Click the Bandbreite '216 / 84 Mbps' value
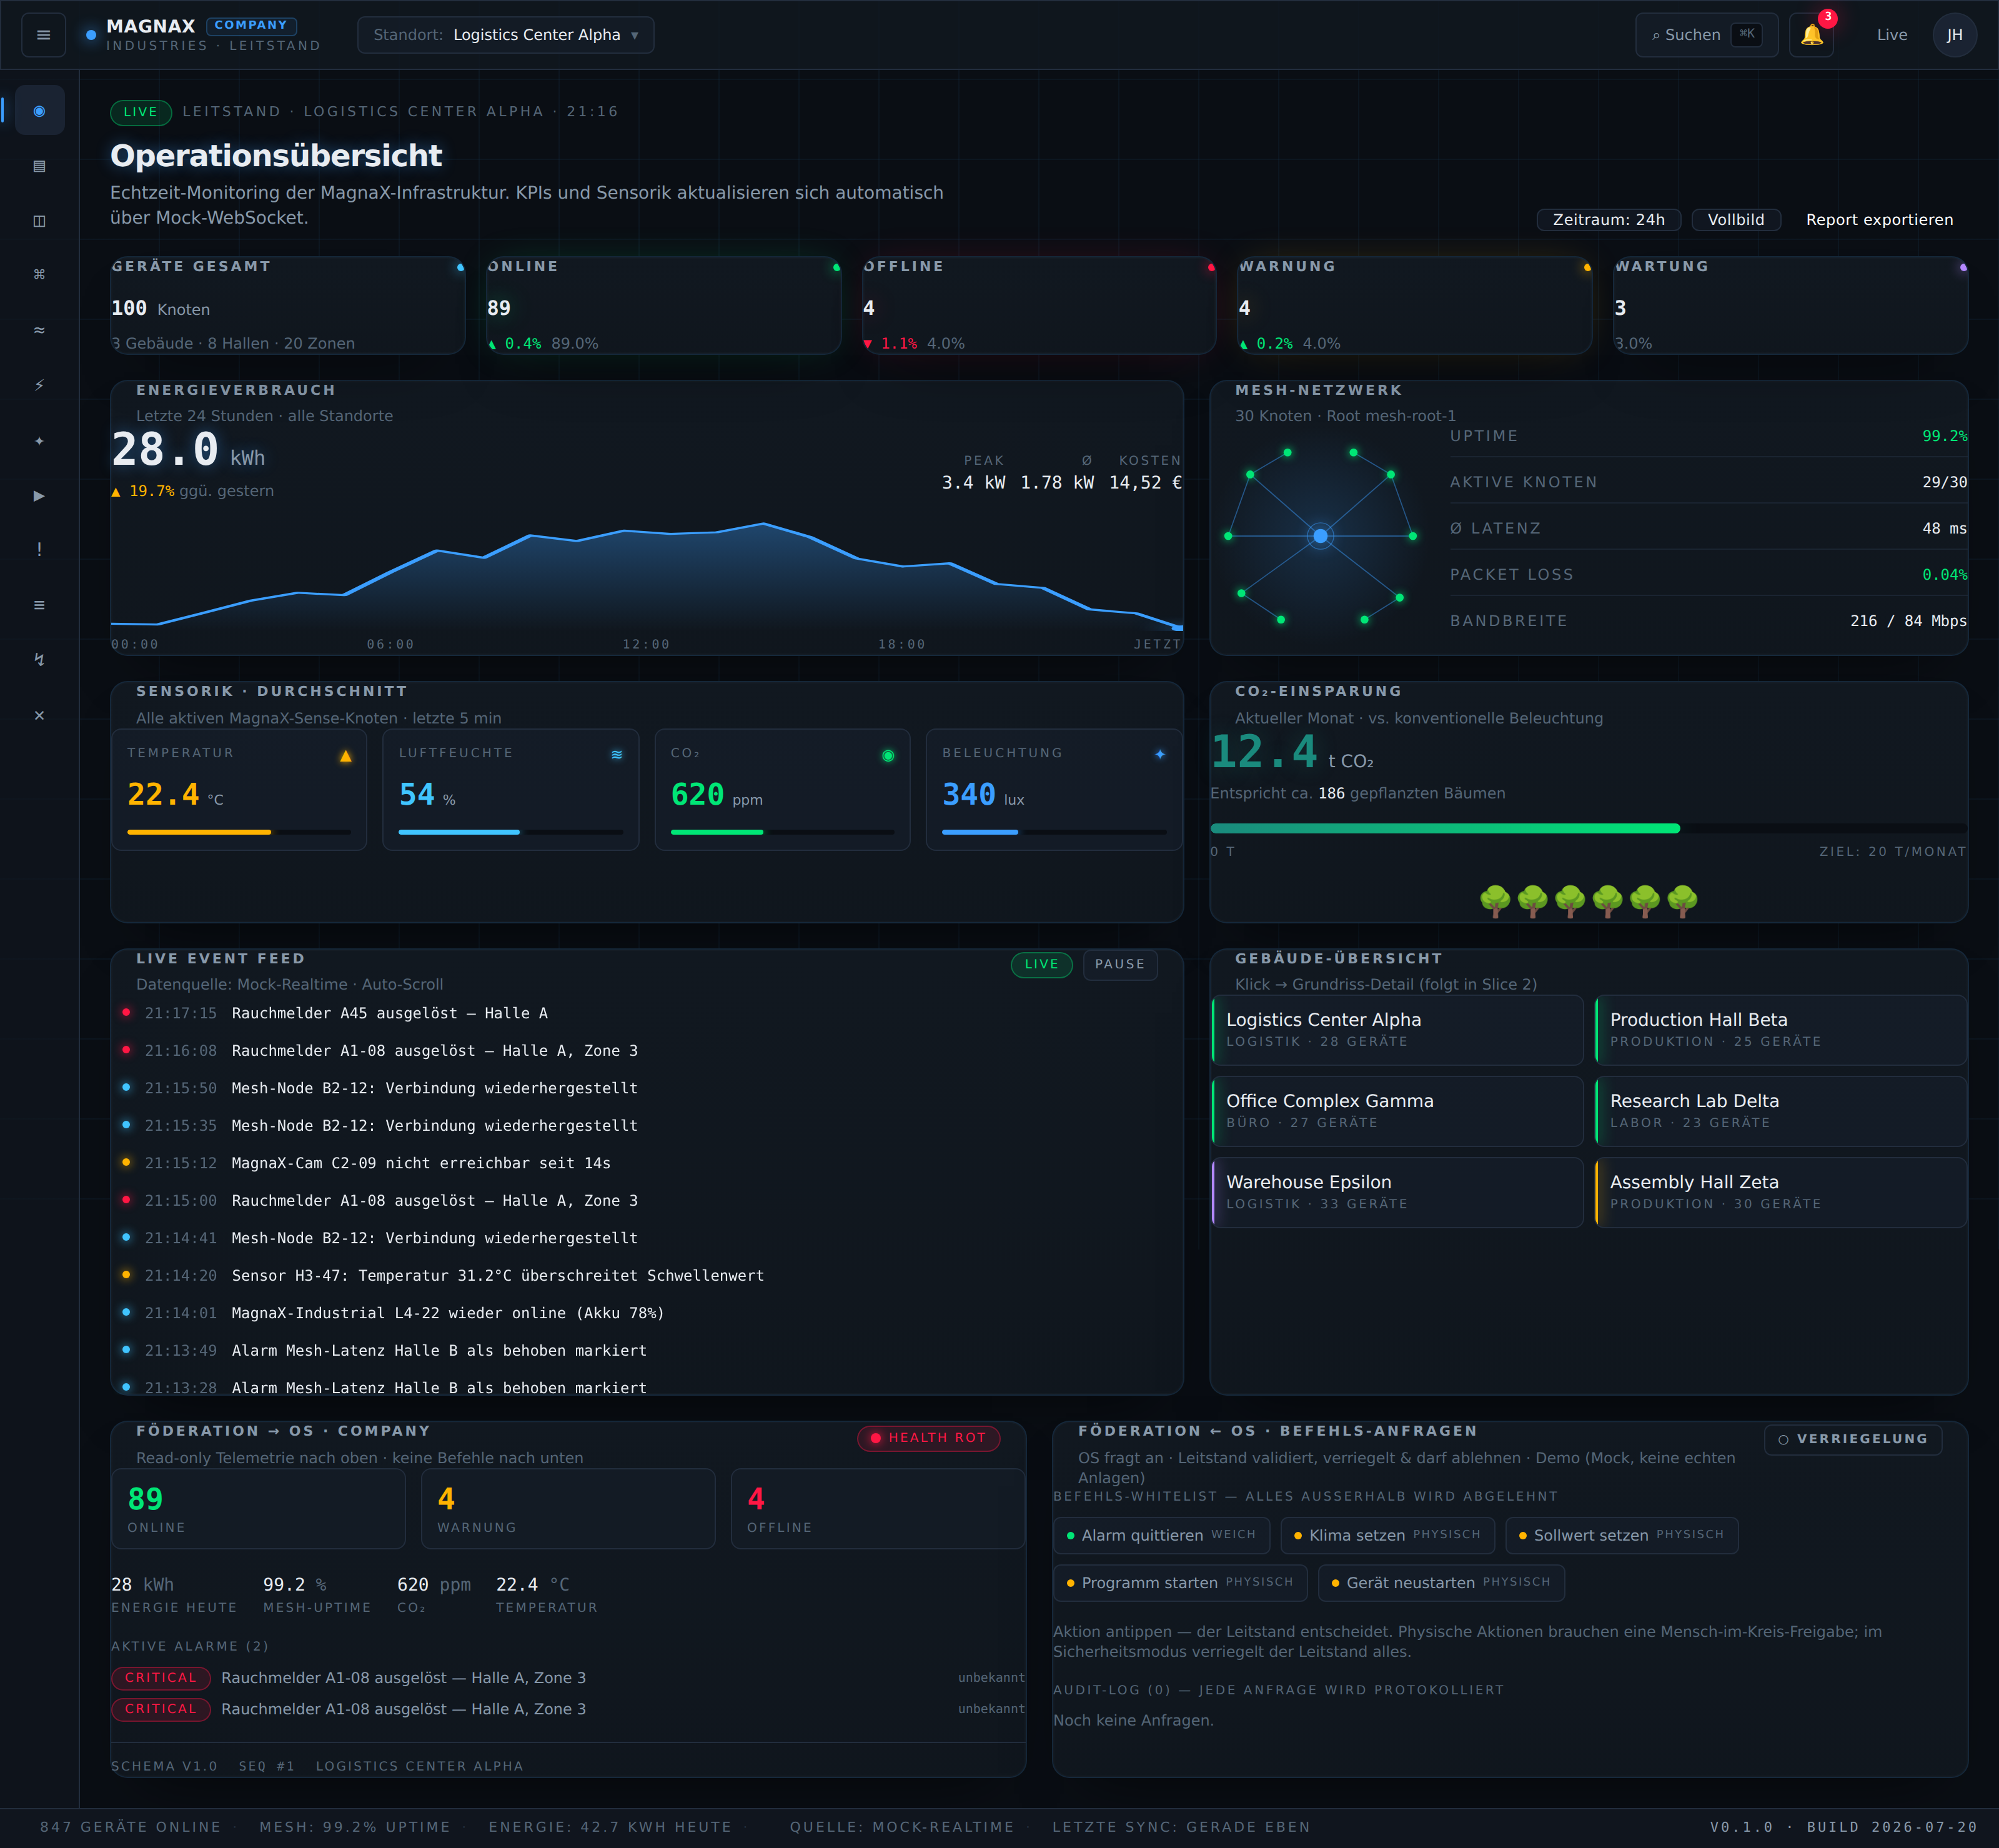1999x1848 pixels. tap(1908, 621)
